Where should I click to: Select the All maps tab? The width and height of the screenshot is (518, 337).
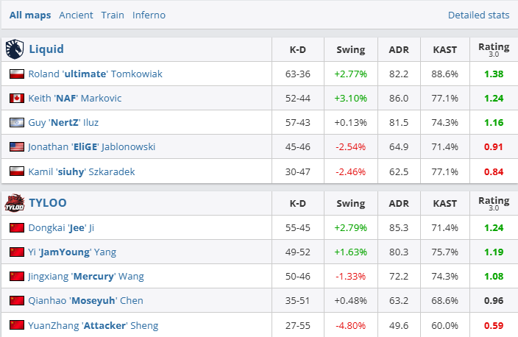pos(30,15)
